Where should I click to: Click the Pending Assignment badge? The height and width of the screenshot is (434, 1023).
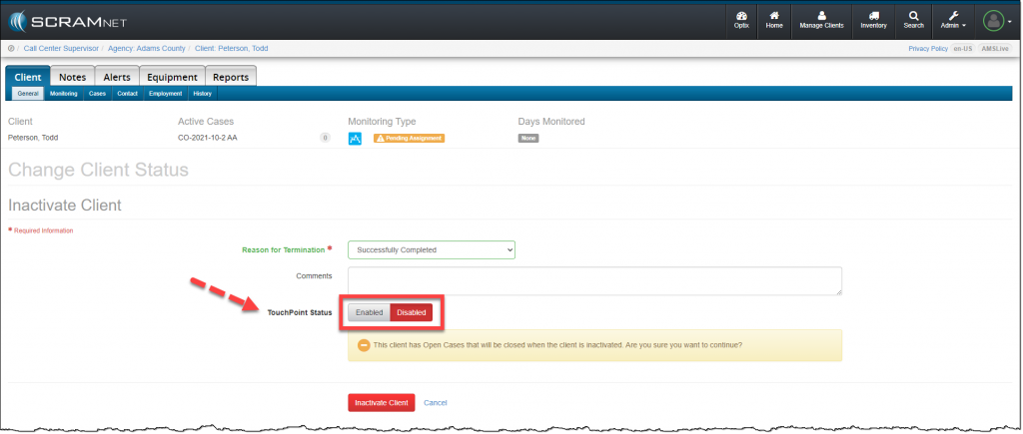click(409, 138)
